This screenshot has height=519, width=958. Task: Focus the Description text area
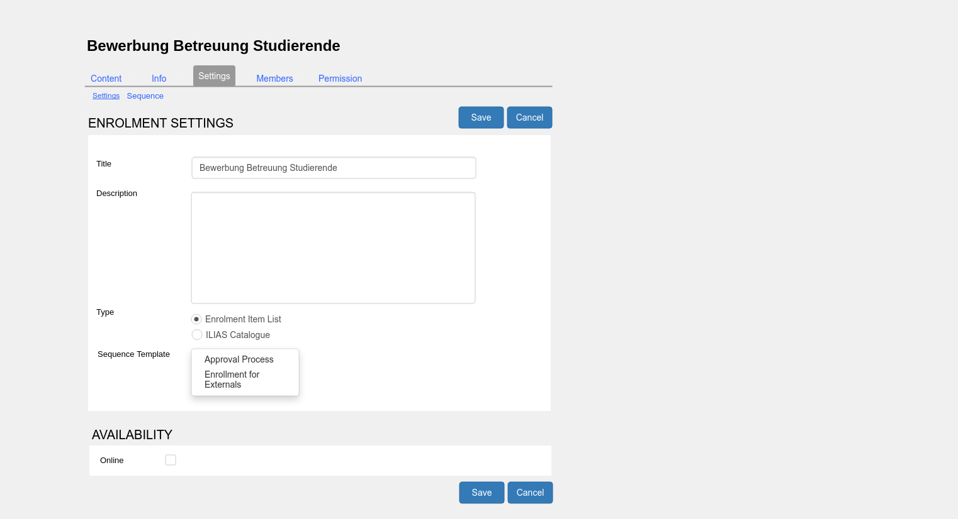[x=333, y=248]
